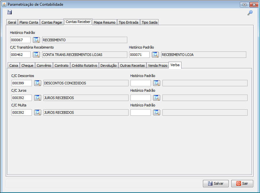
Task: Go to the Mapa Resumo tab
Action: (104, 22)
